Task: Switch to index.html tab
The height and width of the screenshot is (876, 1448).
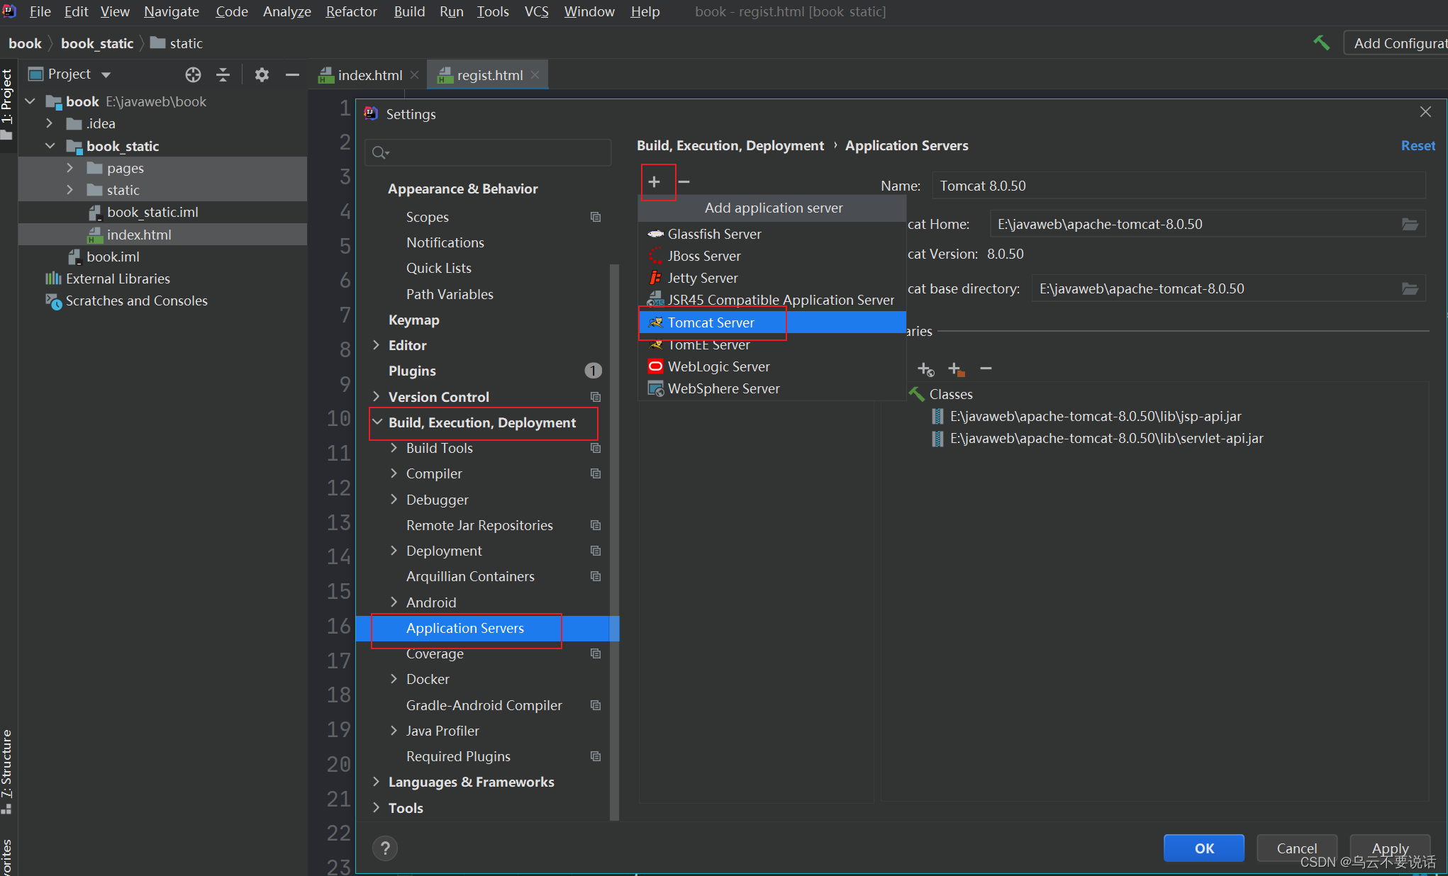Action: click(369, 75)
